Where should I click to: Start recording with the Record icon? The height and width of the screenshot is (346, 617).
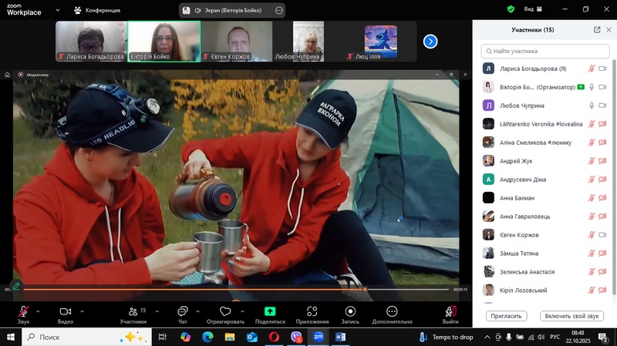350,312
